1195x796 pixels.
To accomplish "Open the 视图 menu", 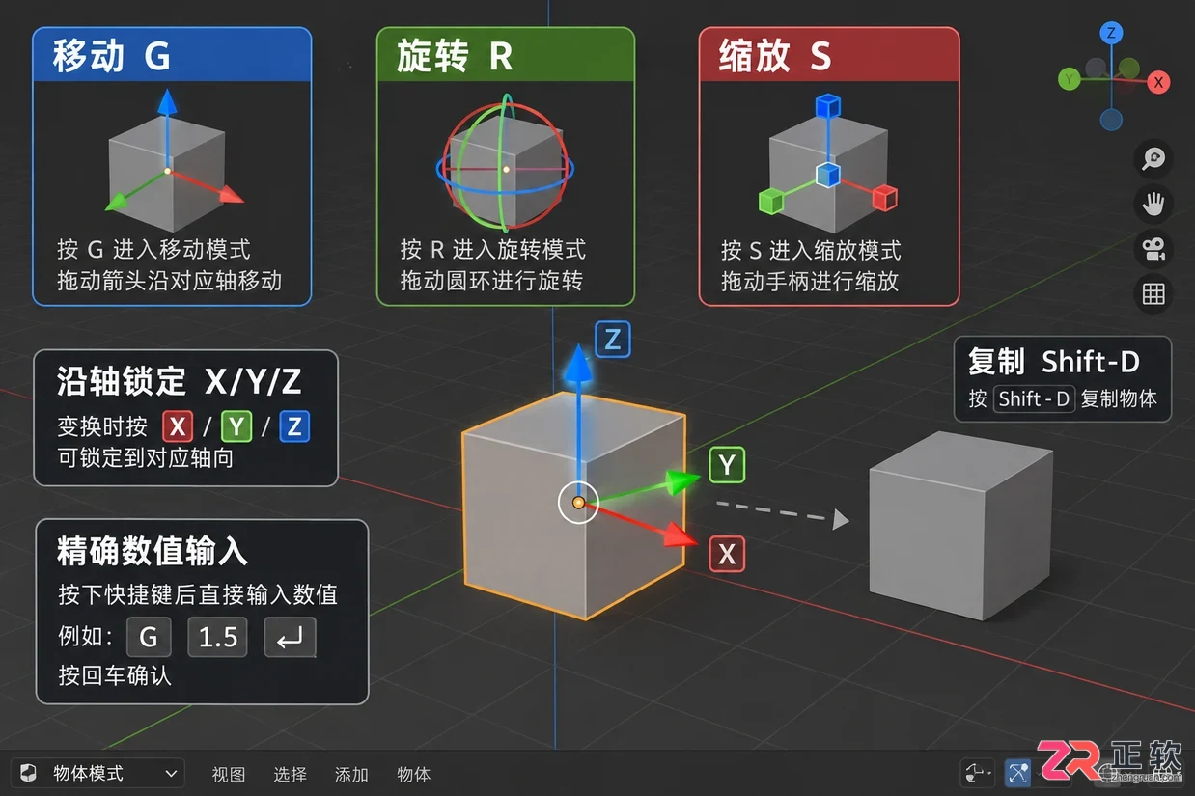I will coord(229,774).
